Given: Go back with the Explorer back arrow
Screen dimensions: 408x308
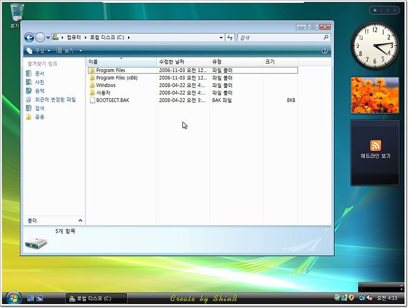Looking at the screenshot, I should tap(29, 37).
